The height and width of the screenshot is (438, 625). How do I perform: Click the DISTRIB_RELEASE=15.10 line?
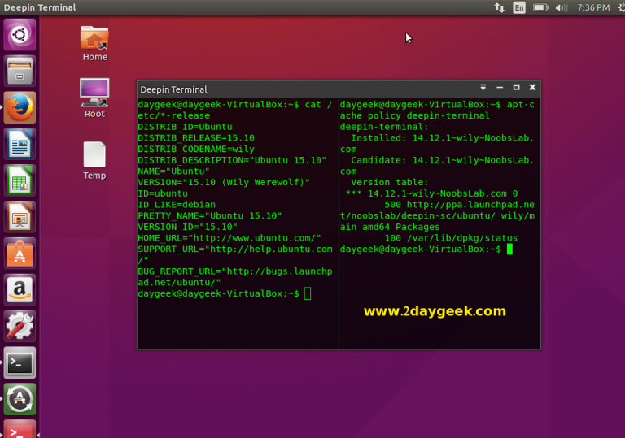coord(196,138)
